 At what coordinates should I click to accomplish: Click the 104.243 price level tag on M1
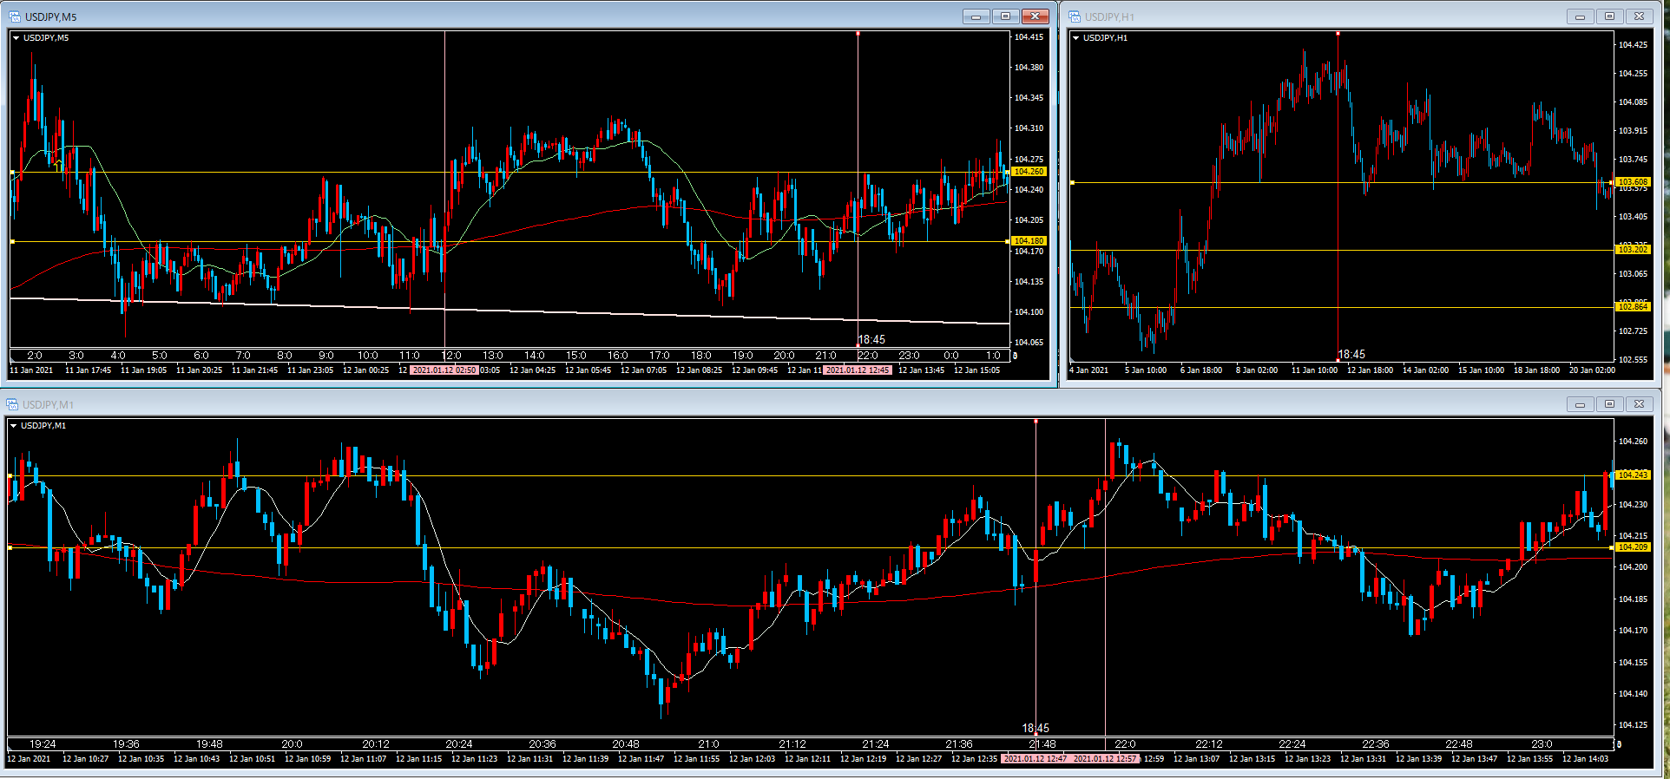pos(1633,475)
